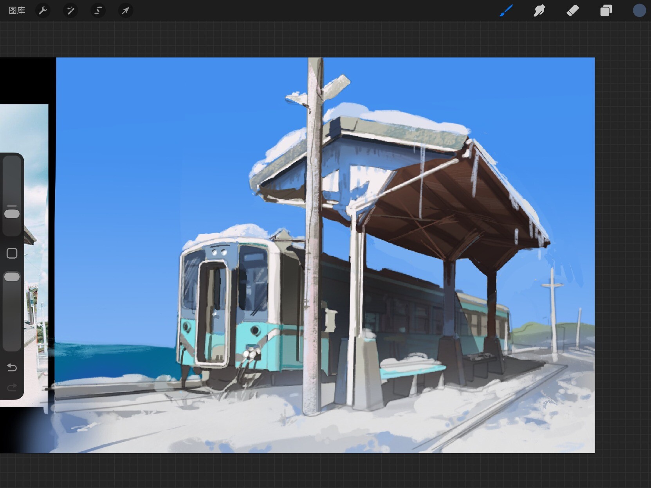This screenshot has width=651, height=488.
Task: Select the Eraser tool
Action: [x=573, y=11]
